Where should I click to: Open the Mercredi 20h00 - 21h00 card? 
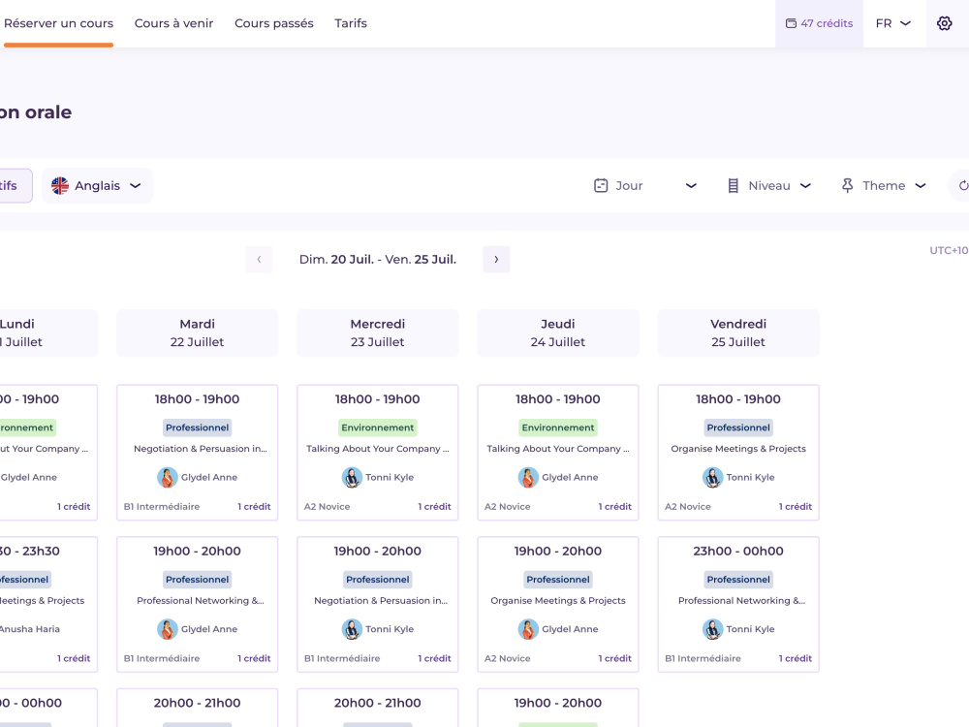[378, 708]
